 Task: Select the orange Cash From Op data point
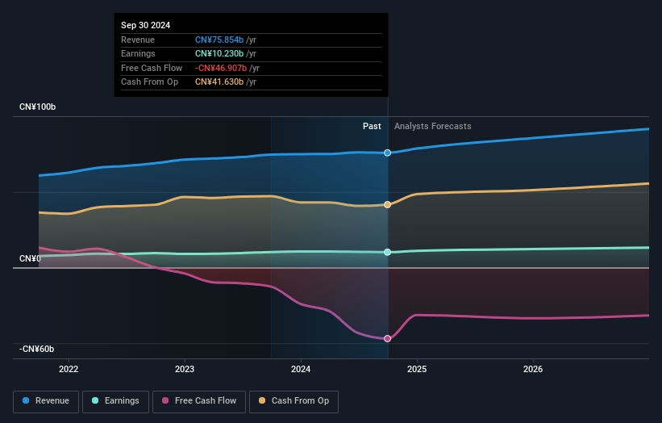387,204
